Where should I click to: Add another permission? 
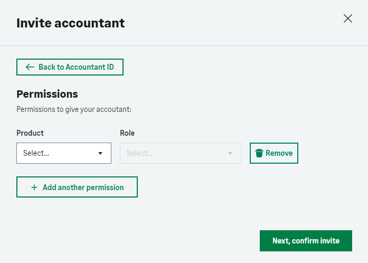(x=77, y=187)
